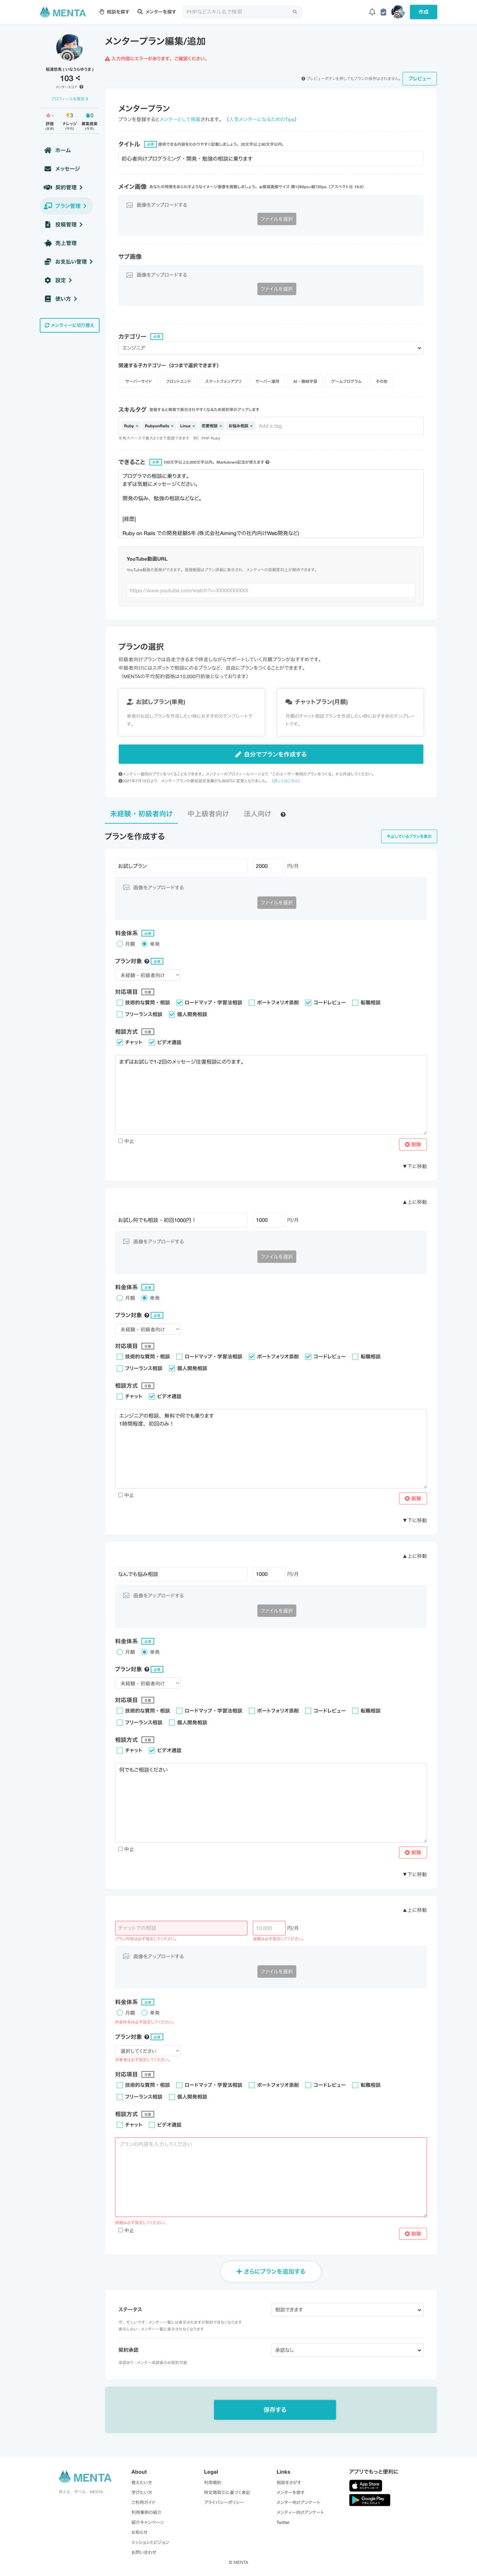Viewport: 477px width, 2576px height.
Task: Select お試しプラン(単発) template card
Action: point(192,712)
